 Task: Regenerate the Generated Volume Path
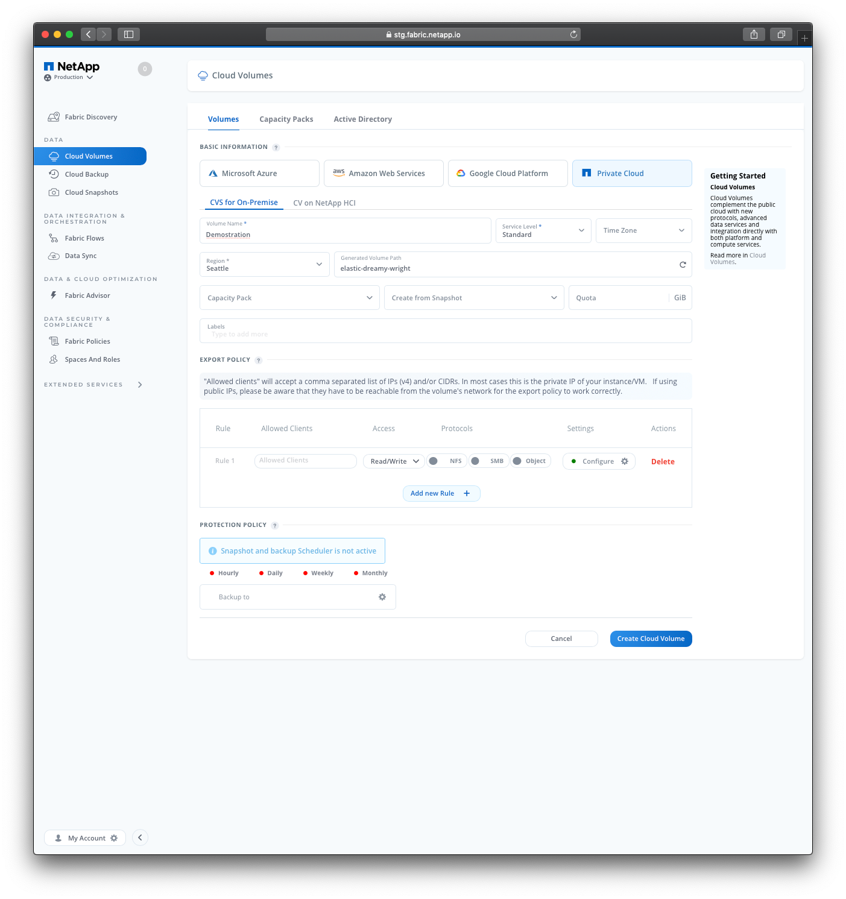682,264
